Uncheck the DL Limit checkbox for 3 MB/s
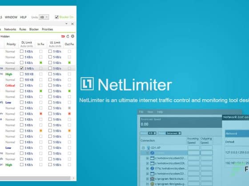Image resolution: width=249 pixels, height=186 pixels. (22, 68)
